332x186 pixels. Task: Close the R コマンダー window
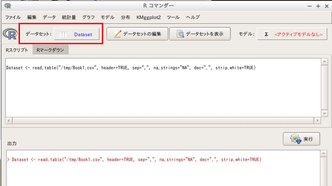(x=327, y=6)
